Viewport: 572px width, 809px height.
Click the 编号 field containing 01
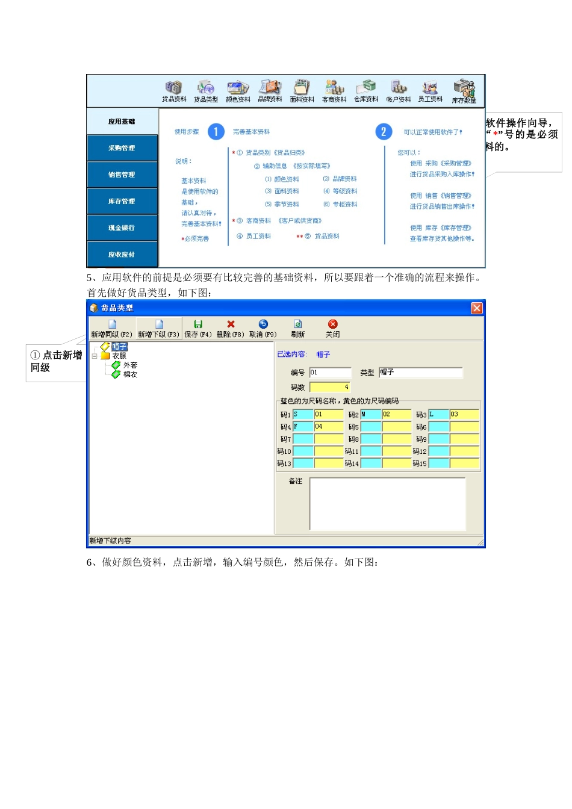[330, 373]
